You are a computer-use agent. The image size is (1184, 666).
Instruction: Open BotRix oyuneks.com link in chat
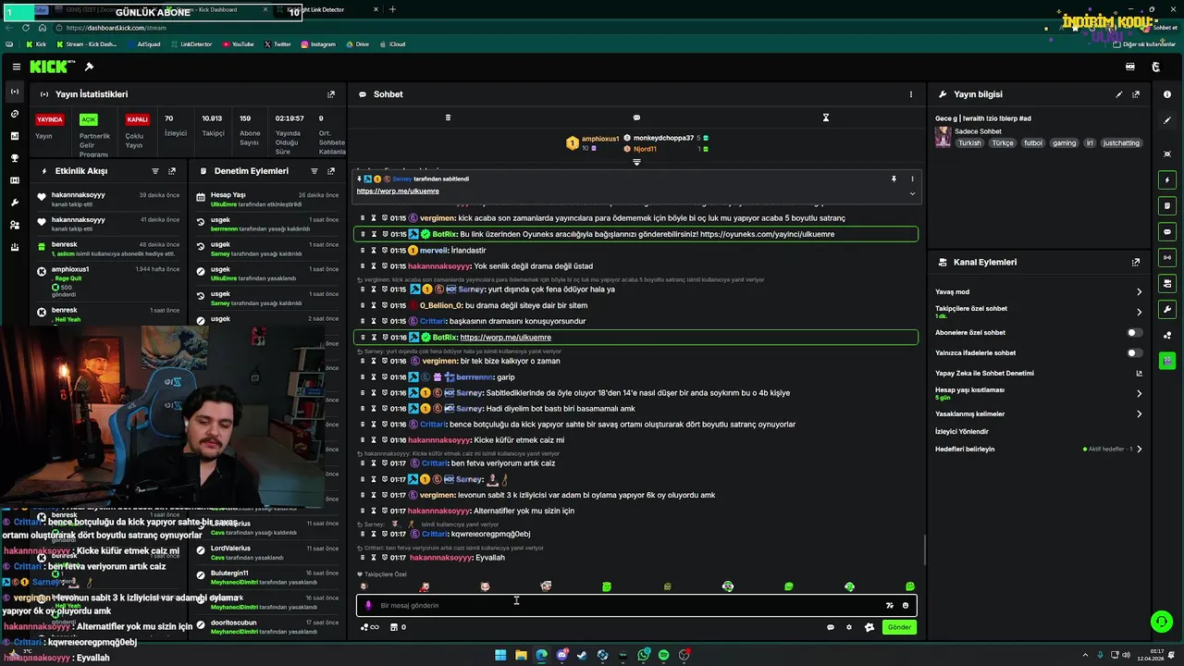pos(767,234)
